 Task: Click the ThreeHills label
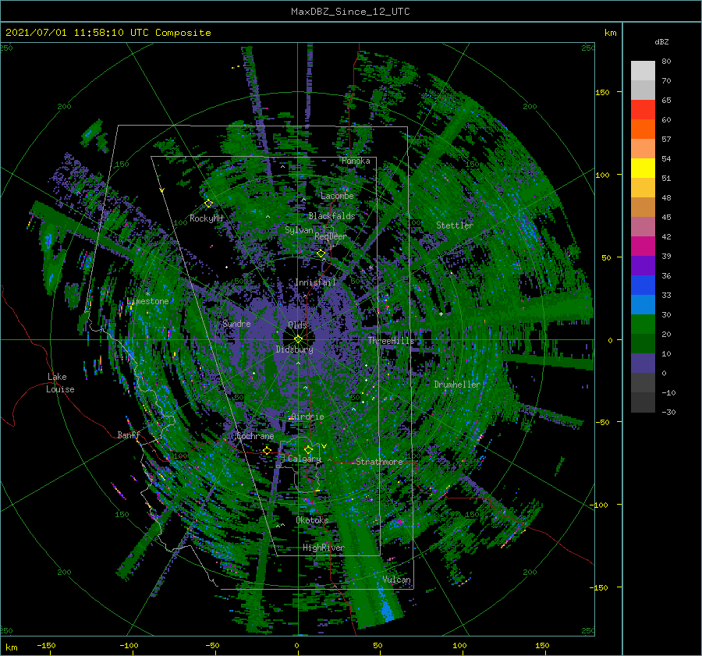[392, 341]
